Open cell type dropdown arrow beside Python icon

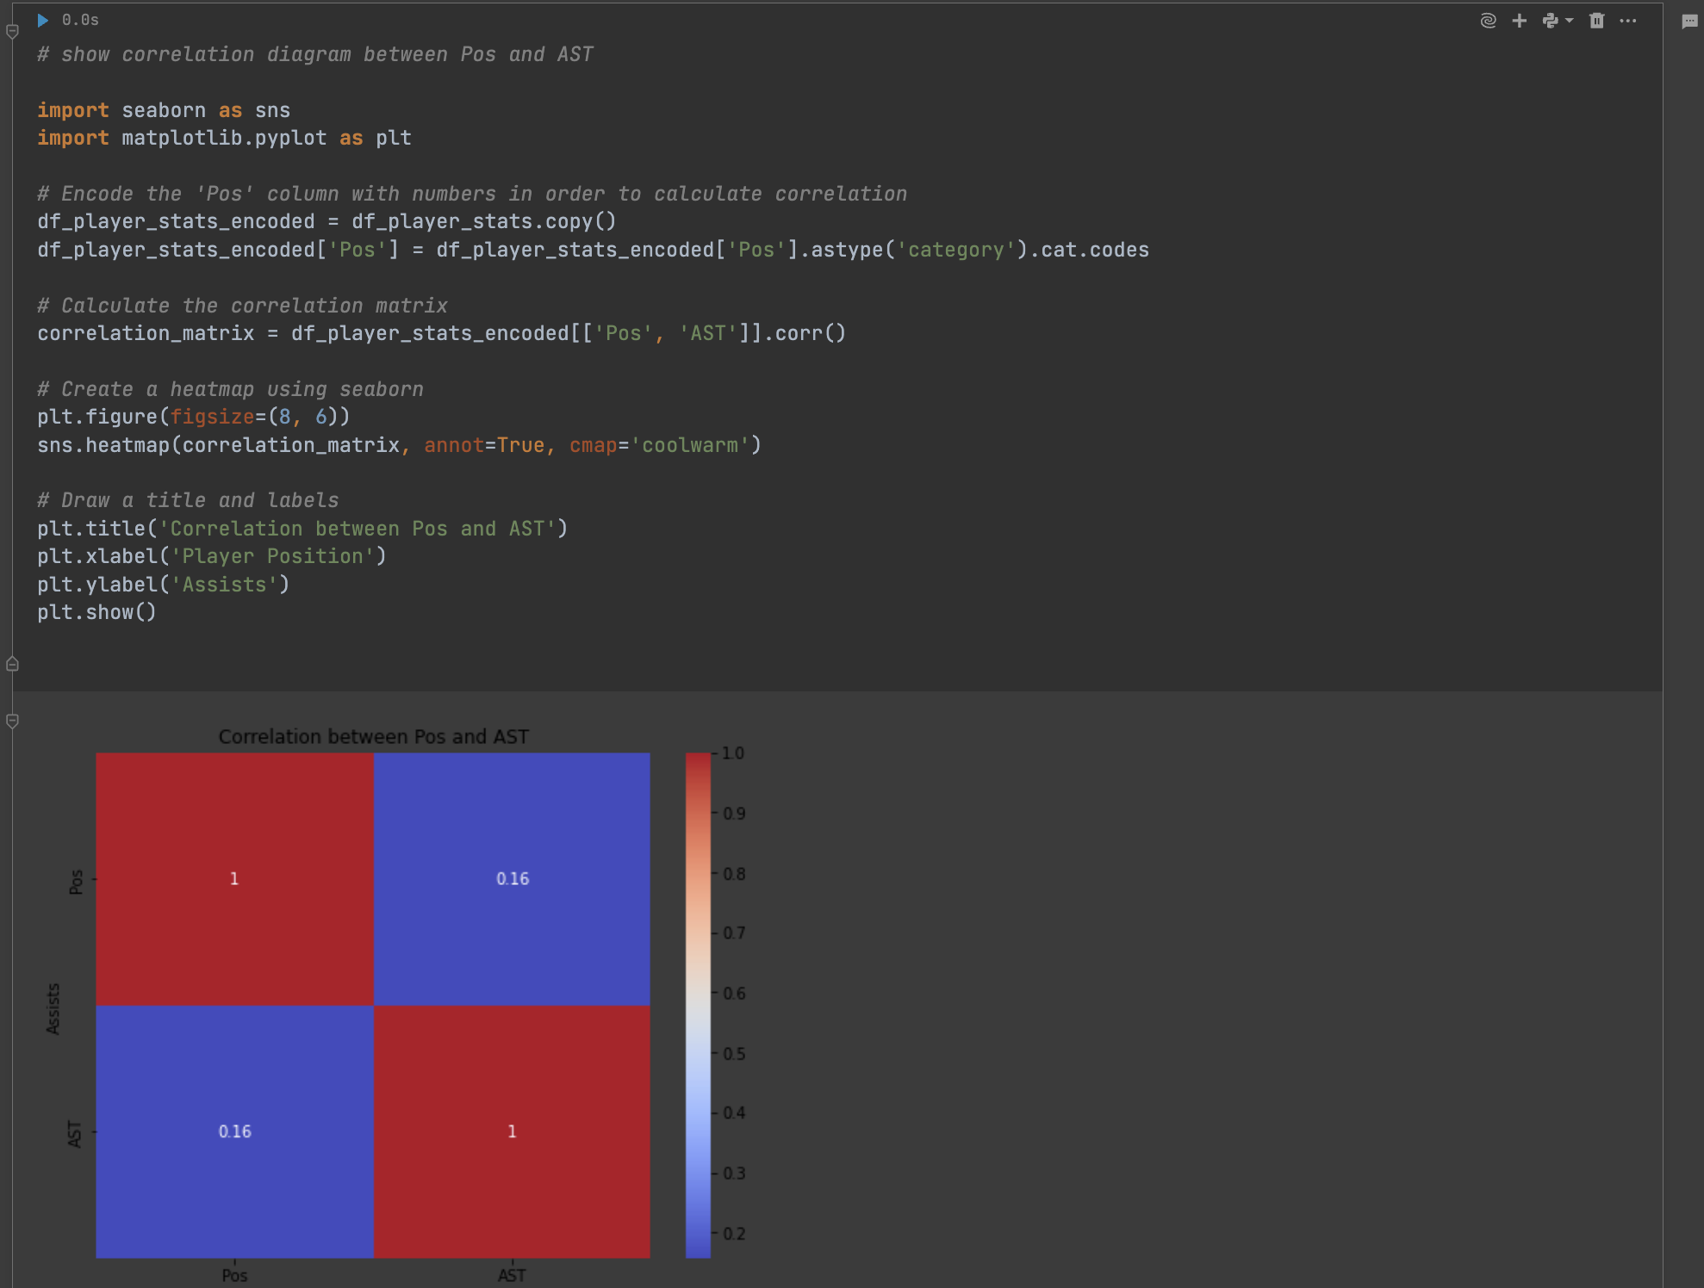[1569, 21]
